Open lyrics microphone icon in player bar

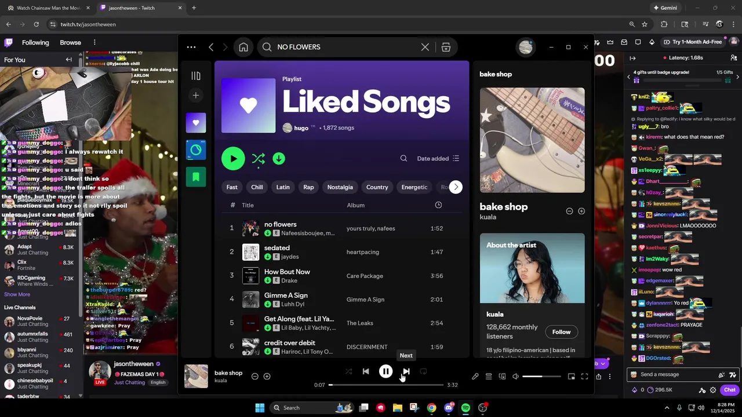click(475, 376)
